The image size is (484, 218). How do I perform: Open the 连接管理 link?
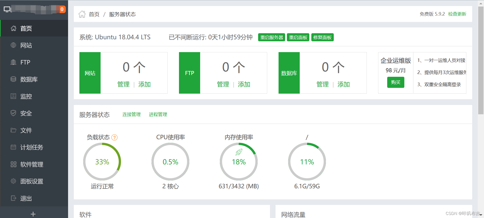[x=132, y=115]
